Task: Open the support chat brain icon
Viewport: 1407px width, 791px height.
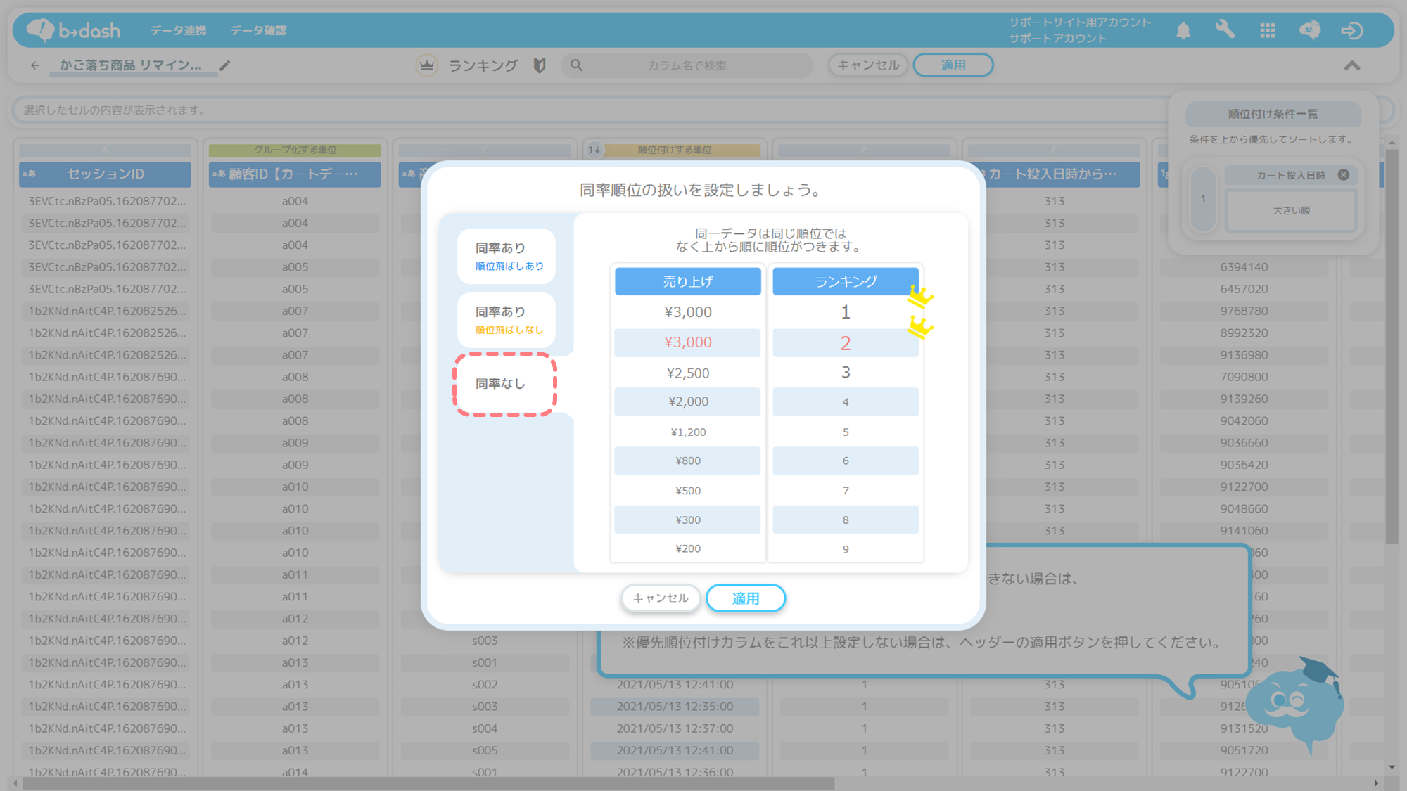Action: click(1310, 30)
